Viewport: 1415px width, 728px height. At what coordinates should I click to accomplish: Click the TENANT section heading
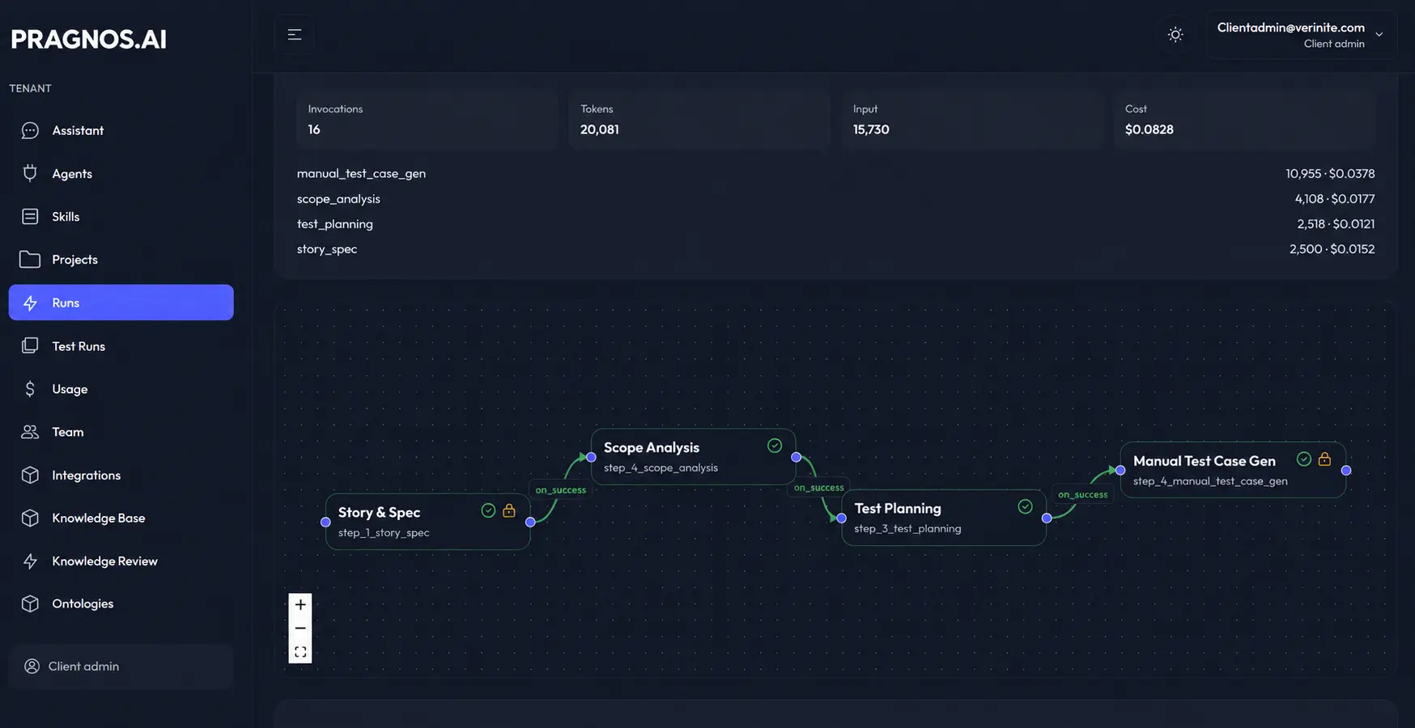point(31,88)
